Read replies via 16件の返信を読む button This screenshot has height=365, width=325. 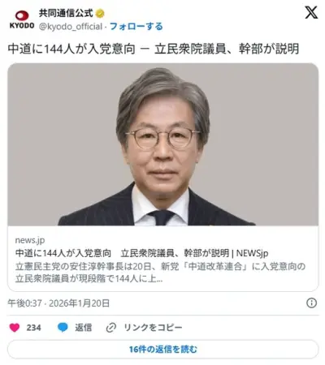pyautogui.click(x=162, y=350)
